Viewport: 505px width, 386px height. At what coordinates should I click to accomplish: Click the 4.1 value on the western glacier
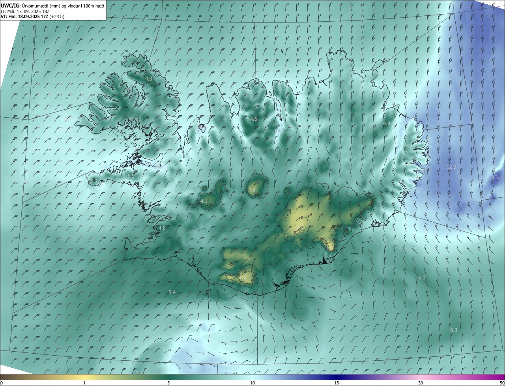point(204,201)
